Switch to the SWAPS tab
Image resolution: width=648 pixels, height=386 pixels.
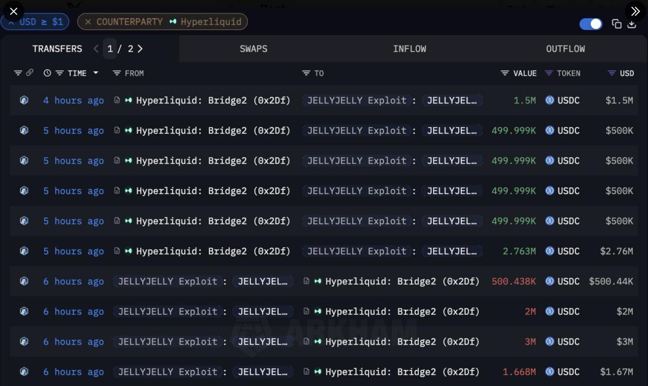click(x=254, y=49)
